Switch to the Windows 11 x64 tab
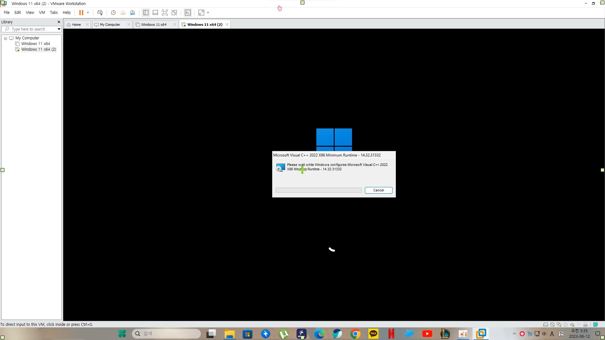 coord(153,25)
